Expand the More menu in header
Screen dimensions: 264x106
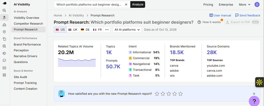[245, 5]
